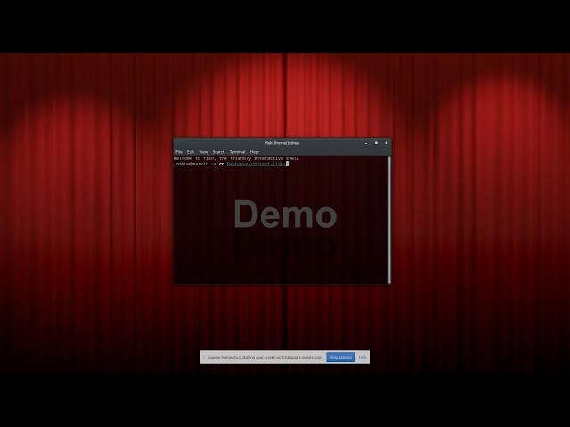Open the View menu
Image resolution: width=570 pixels, height=427 pixels.
pyautogui.click(x=203, y=152)
